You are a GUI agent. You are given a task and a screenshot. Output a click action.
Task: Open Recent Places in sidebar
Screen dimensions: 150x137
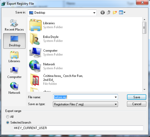[x=14, y=25]
